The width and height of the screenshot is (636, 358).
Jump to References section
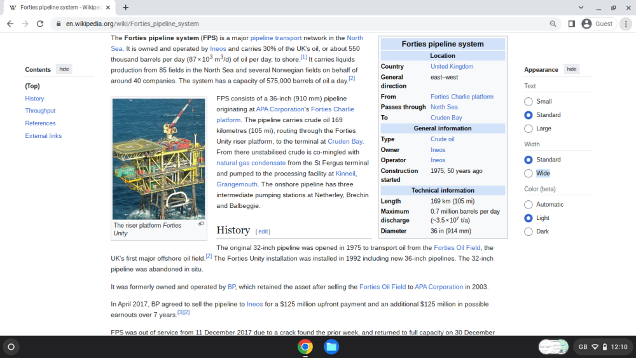coord(40,123)
